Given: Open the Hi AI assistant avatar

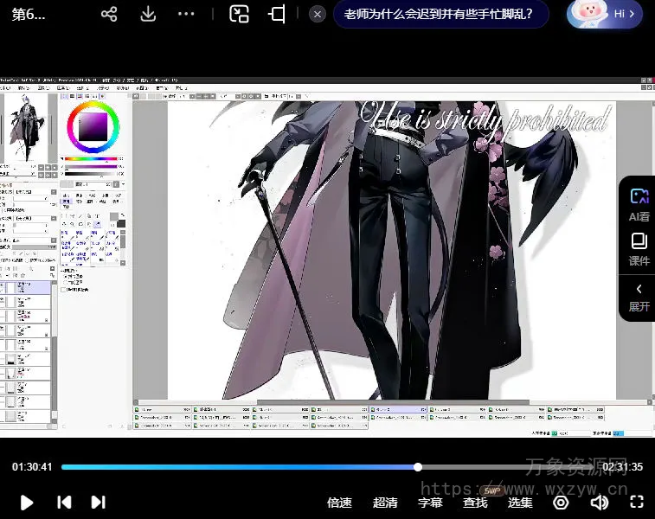Looking at the screenshot, I should (x=605, y=14).
